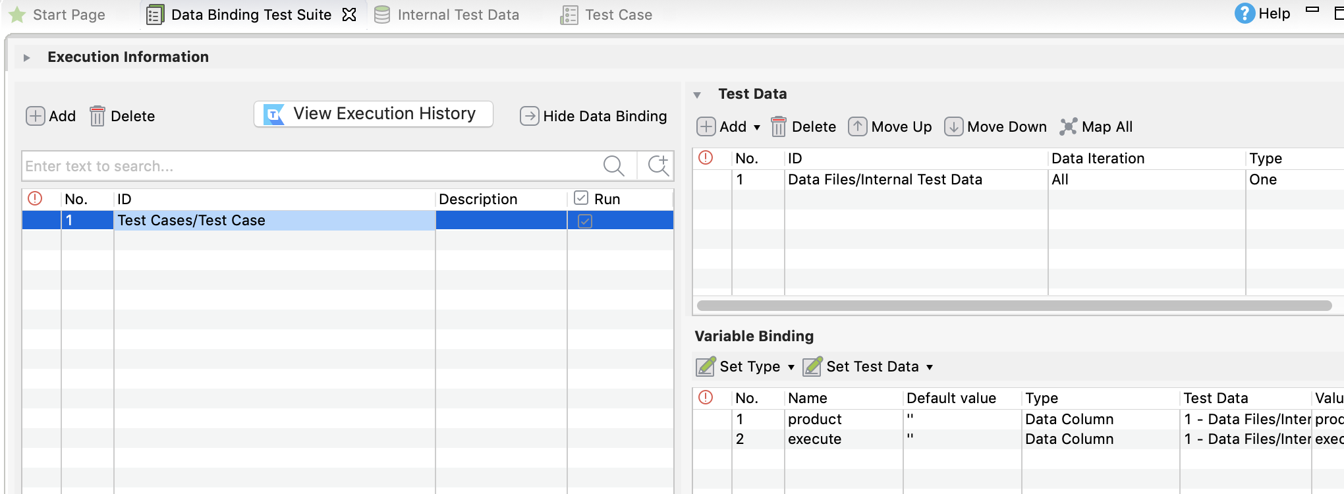Click Move Down in Test Data toolbar
1344x494 pixels.
coord(995,126)
